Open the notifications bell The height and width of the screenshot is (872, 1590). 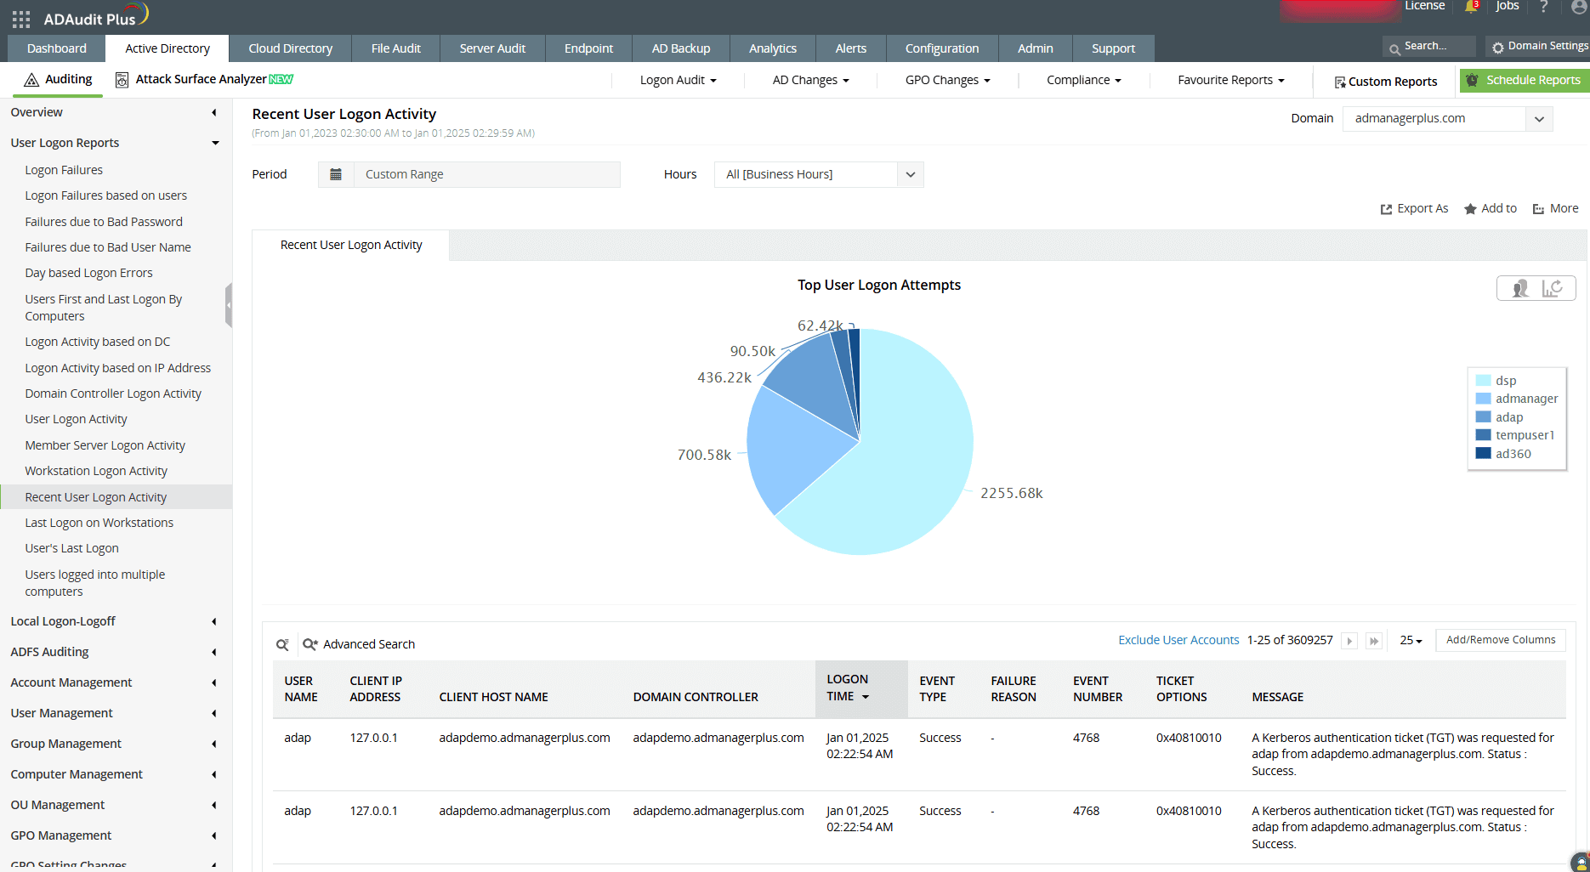tap(1470, 7)
